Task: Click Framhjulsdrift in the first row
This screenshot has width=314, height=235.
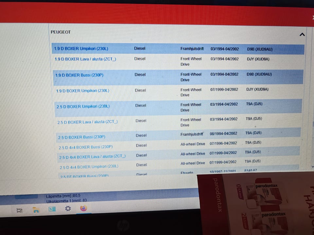Action: coord(192,49)
